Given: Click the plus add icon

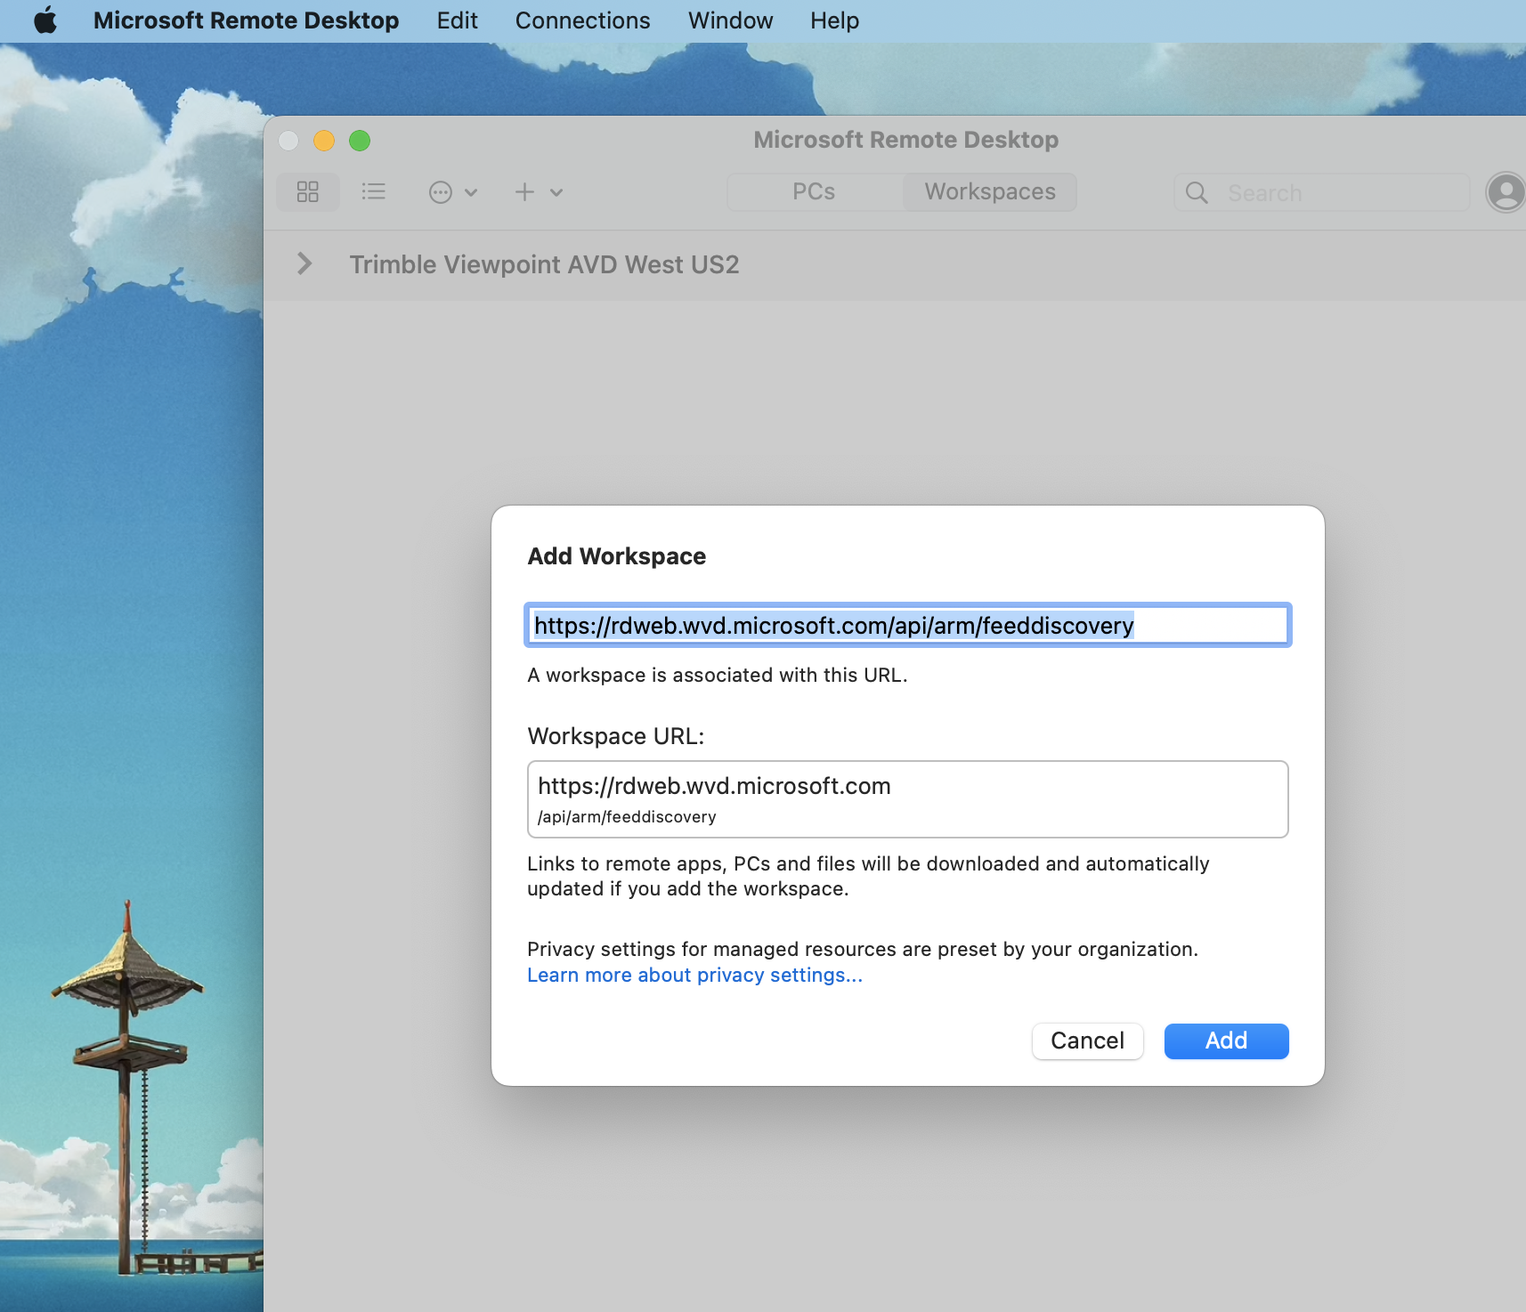Looking at the screenshot, I should tap(525, 192).
